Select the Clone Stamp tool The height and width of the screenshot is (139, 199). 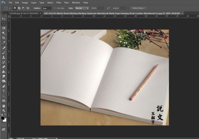[x=3, y=57]
